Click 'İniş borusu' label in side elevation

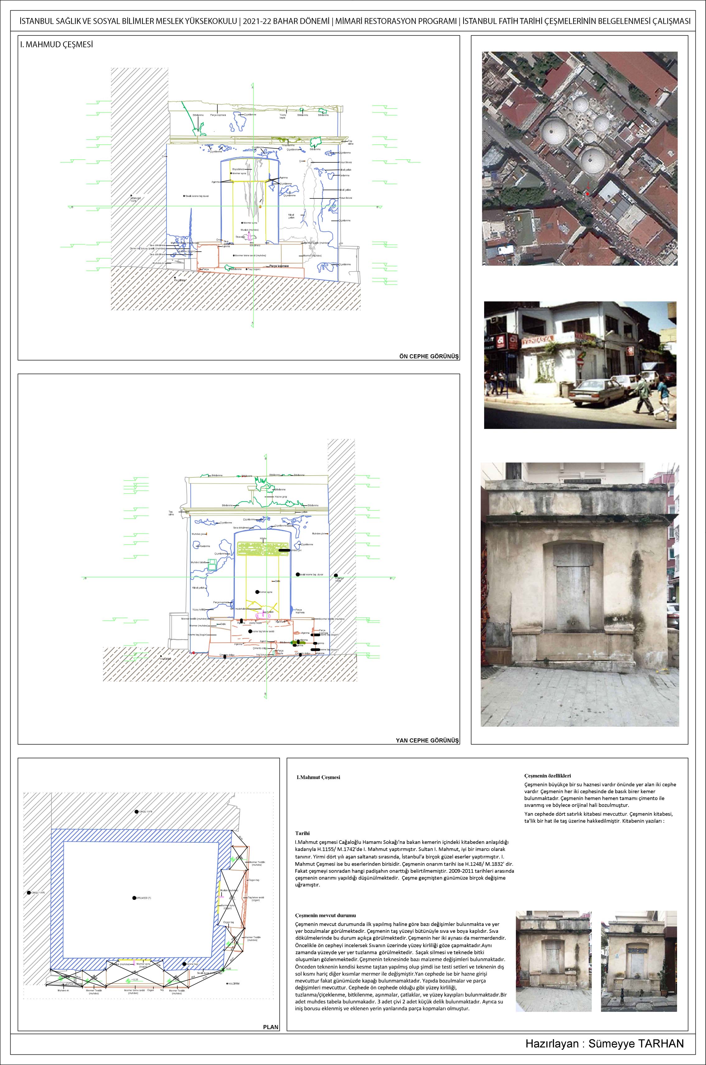pos(262,654)
